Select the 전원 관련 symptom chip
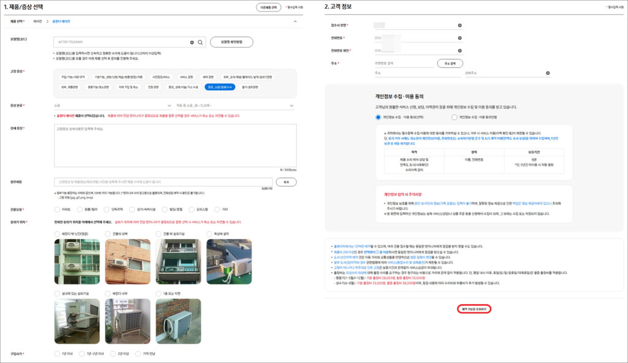 [x=153, y=87]
